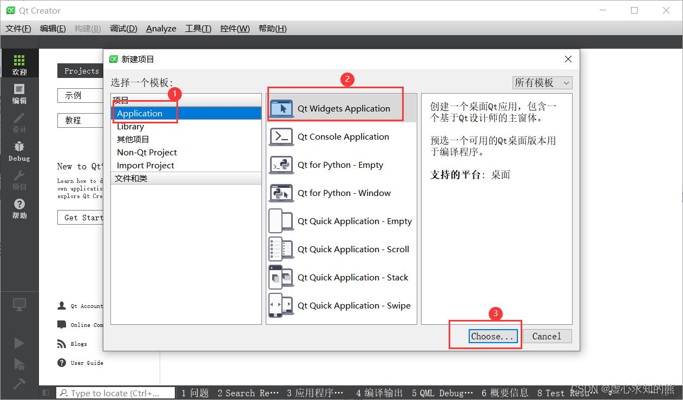This screenshot has width=683, height=400.
Task: Open the 1 问题 output pane
Action: (x=195, y=393)
